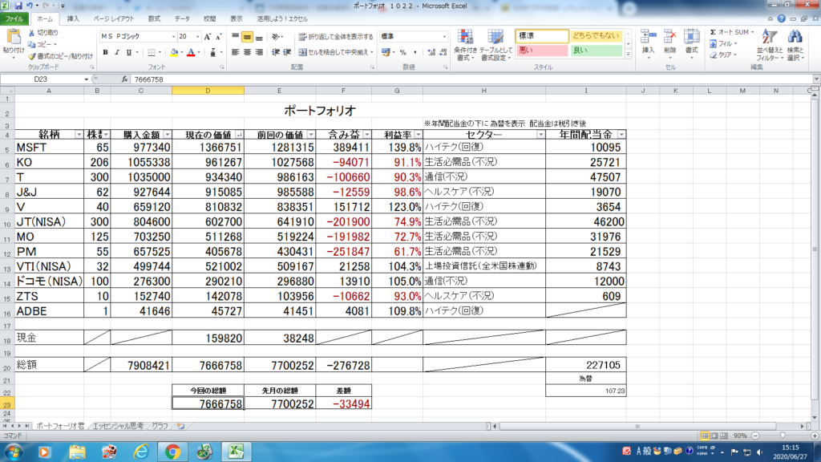
Task: Click the decrease decimal icon
Action: tap(443, 52)
